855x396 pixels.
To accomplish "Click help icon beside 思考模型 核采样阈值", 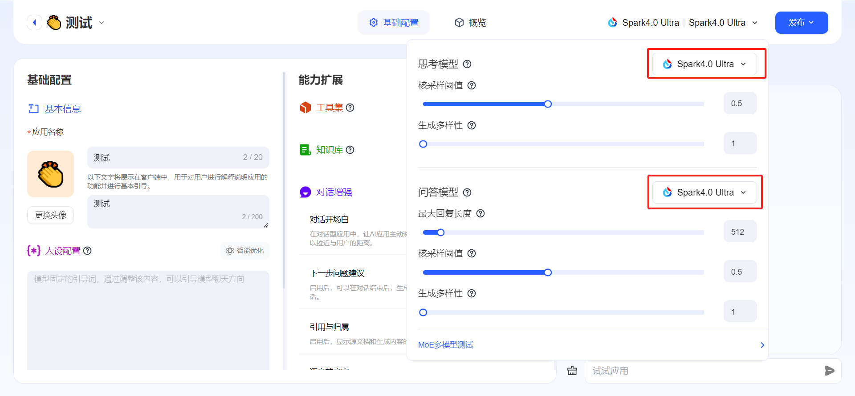I will [472, 85].
